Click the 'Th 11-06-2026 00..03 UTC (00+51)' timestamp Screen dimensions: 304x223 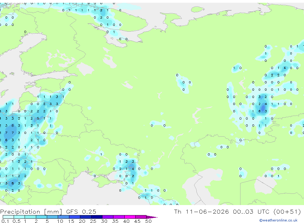coord(237,211)
